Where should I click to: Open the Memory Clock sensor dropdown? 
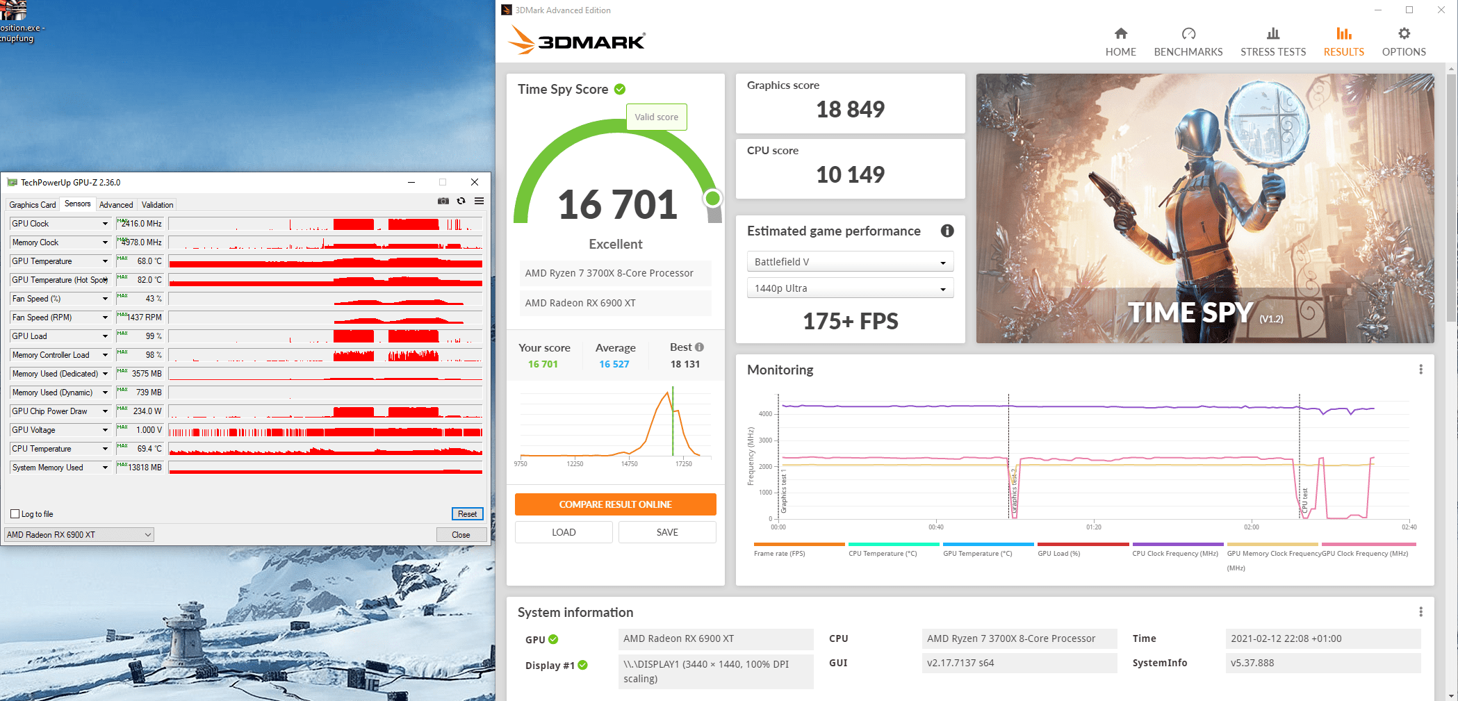[105, 242]
